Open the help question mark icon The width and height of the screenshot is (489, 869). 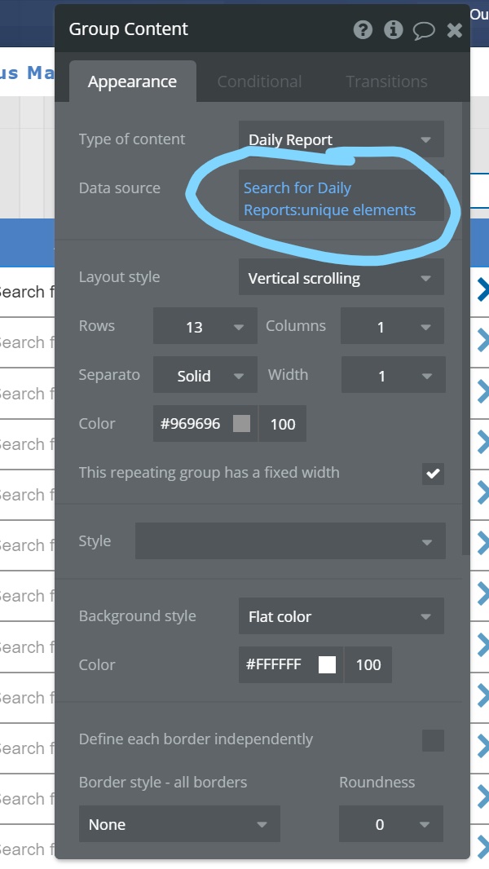click(363, 30)
